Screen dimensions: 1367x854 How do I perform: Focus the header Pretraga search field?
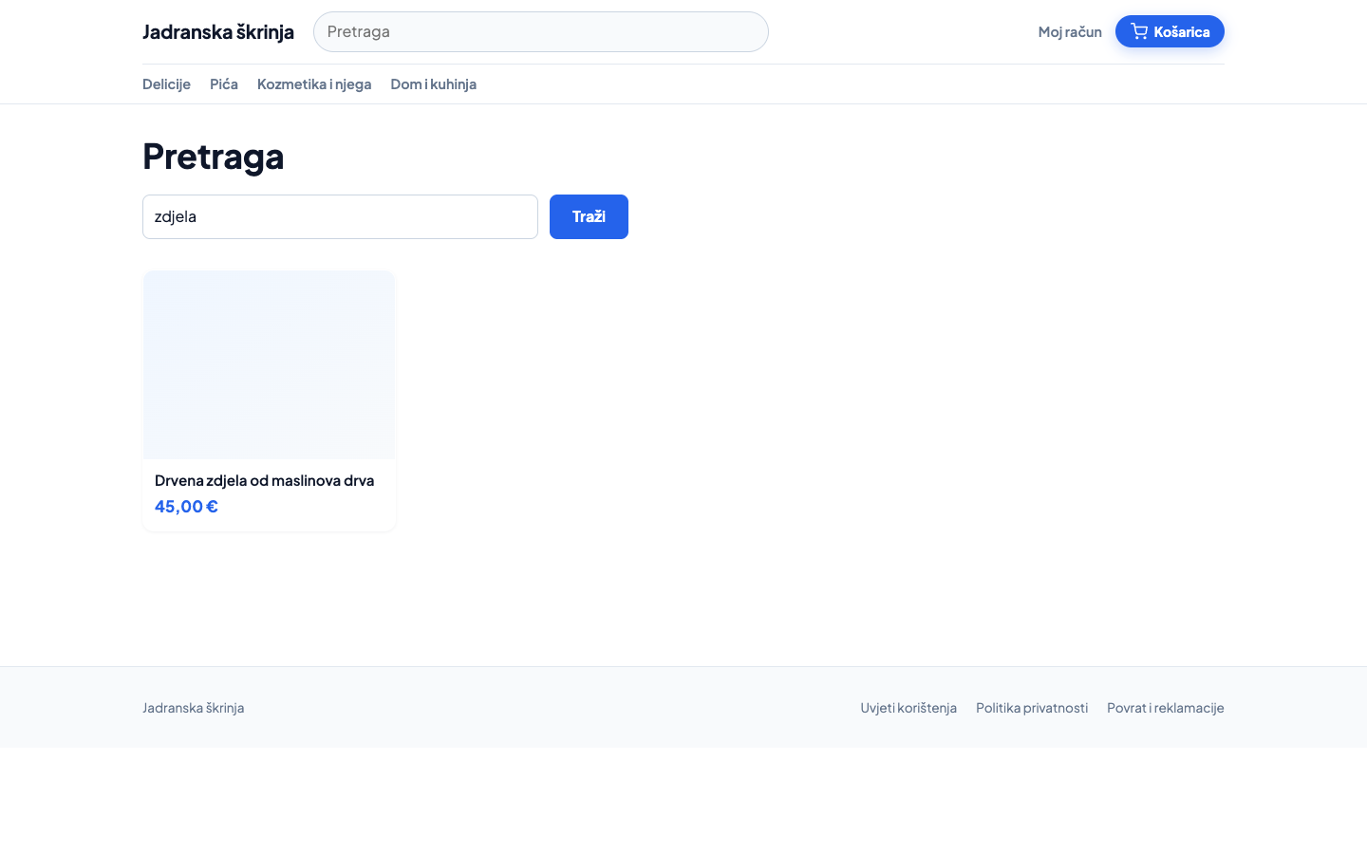coord(541,31)
